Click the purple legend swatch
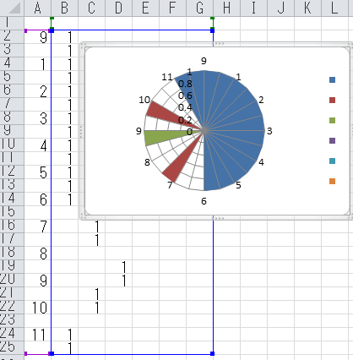353x360 pixels. [332, 141]
